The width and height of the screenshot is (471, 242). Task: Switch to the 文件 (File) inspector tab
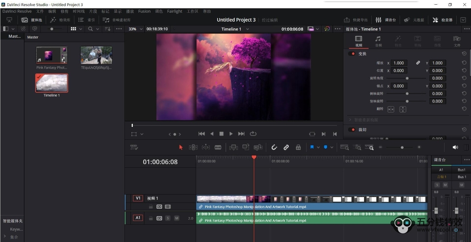457,41
